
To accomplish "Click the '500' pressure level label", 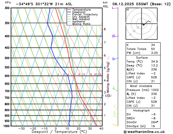I will click(x=8, y=58).
